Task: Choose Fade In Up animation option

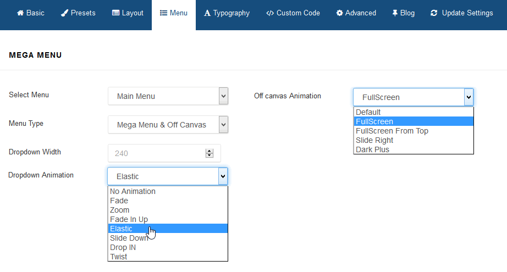Action: coord(129,219)
